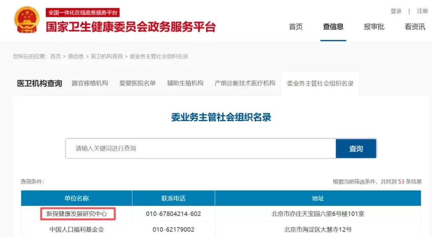Select the 委业务主管社会组织名录 tab
432x237 pixels.
pyautogui.click(x=320, y=83)
